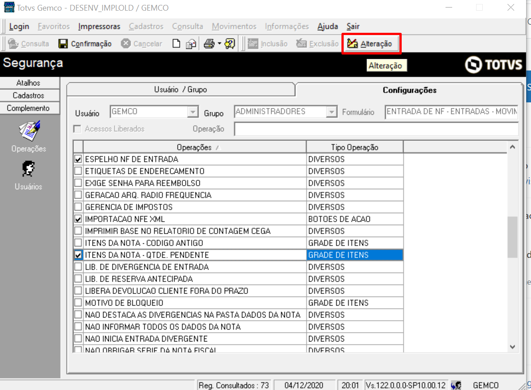Check NAO INICIA ENTRADA DIVERGENTE

78,339
